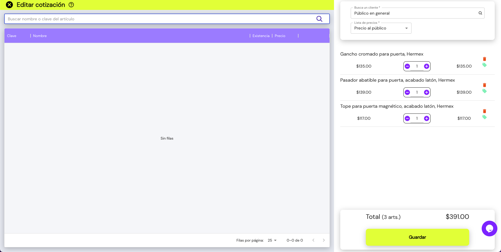Open price tag for Gancho cromado item

[484, 65]
